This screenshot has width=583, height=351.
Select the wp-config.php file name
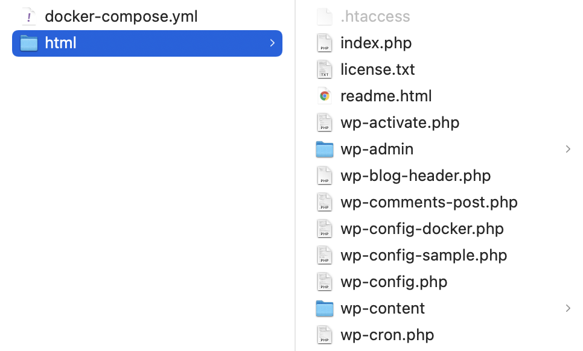click(393, 282)
